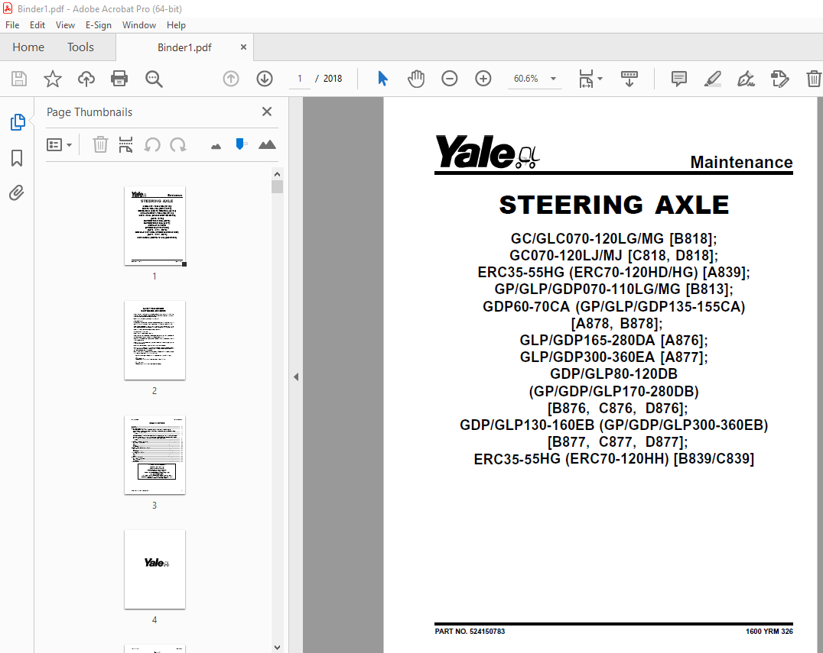Zoom out with the minus icon
This screenshot has height=653, width=823.
[449, 79]
